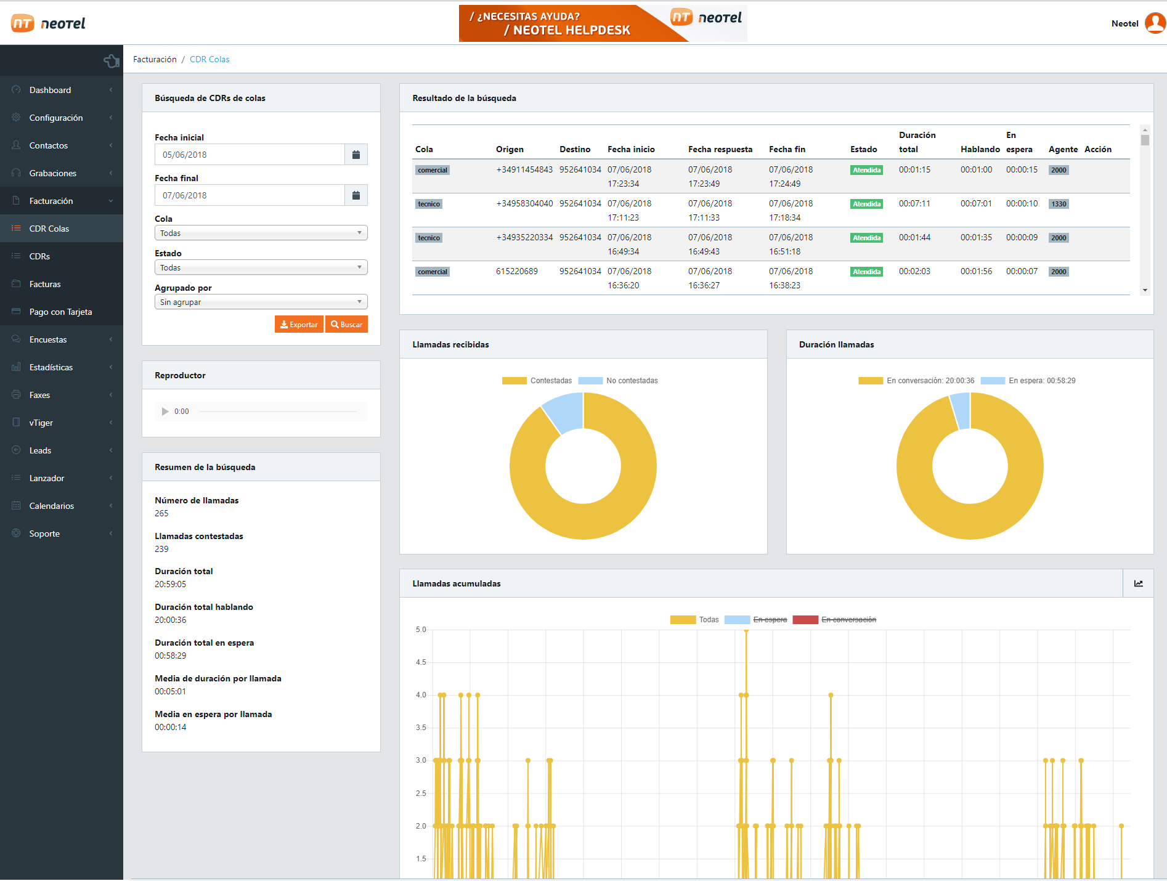Open the Fecha inicial calendar picker

[x=356, y=155]
